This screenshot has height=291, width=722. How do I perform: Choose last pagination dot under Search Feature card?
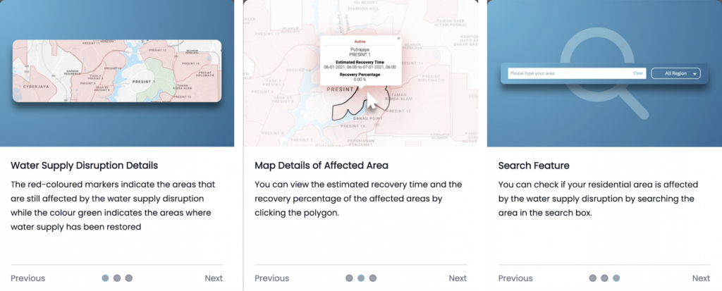[616, 278]
